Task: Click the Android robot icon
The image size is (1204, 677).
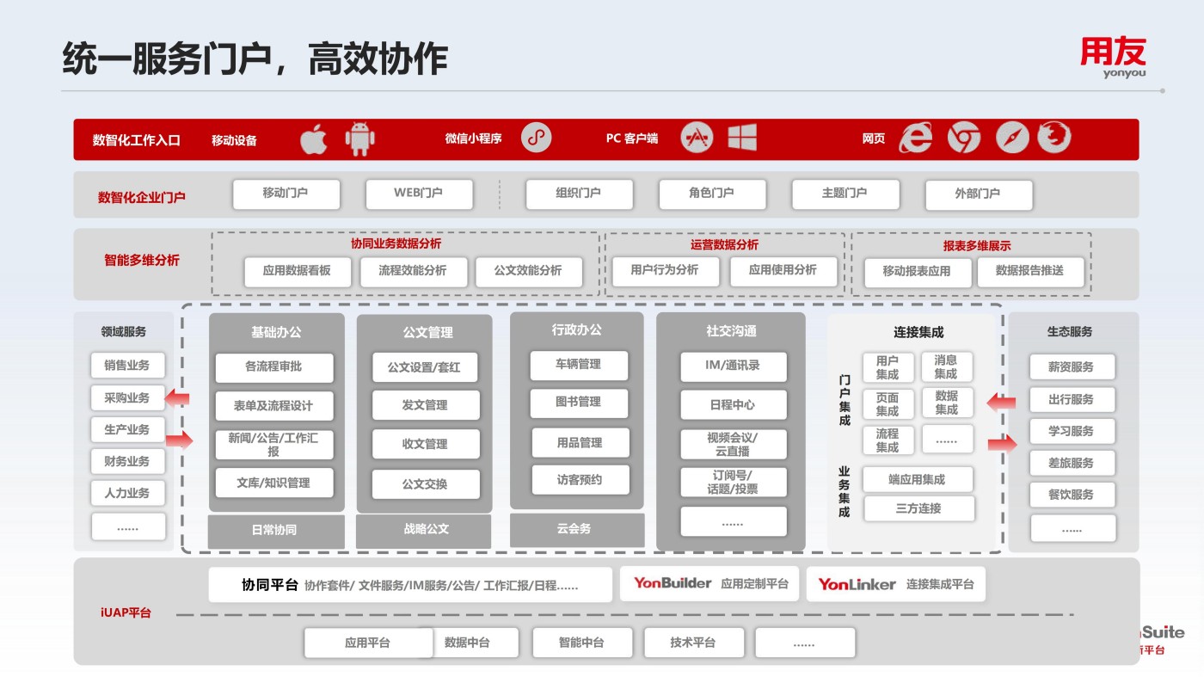Action: (x=359, y=138)
